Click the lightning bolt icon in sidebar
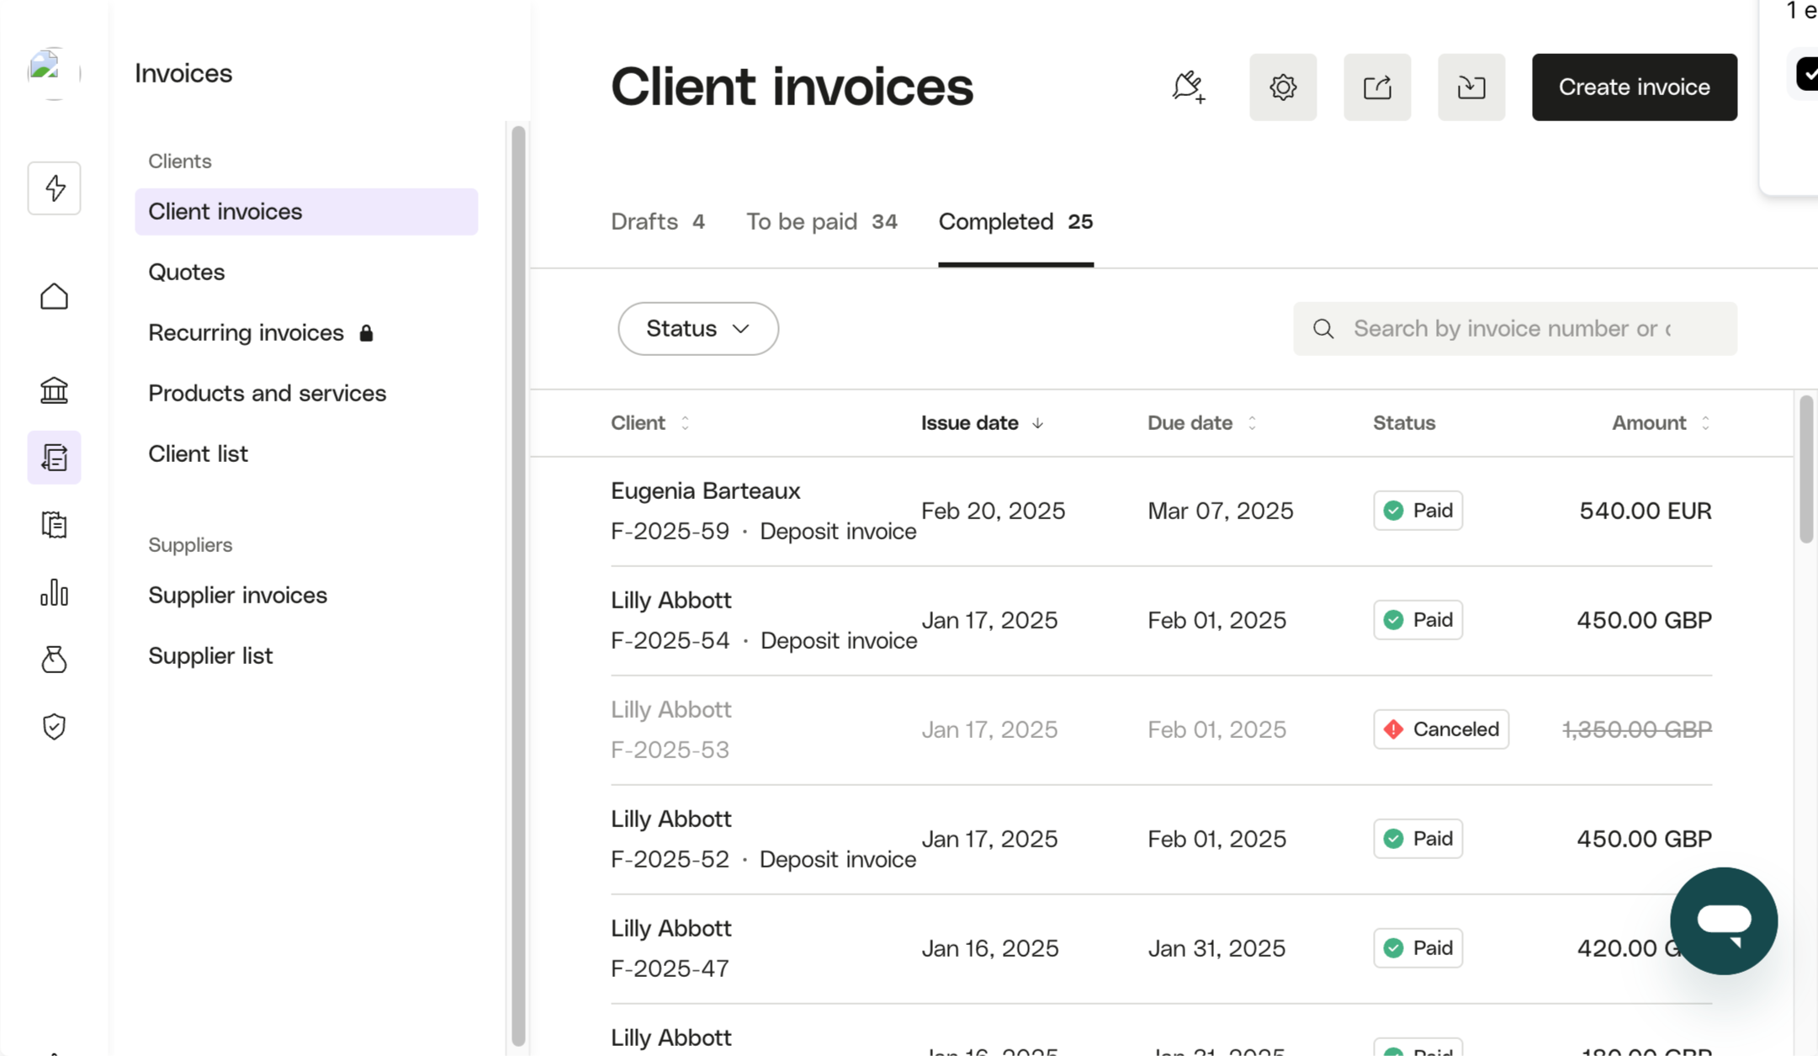 pos(54,188)
